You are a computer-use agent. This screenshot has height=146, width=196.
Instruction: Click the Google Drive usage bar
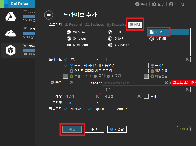pyautogui.click(x=29, y=17)
